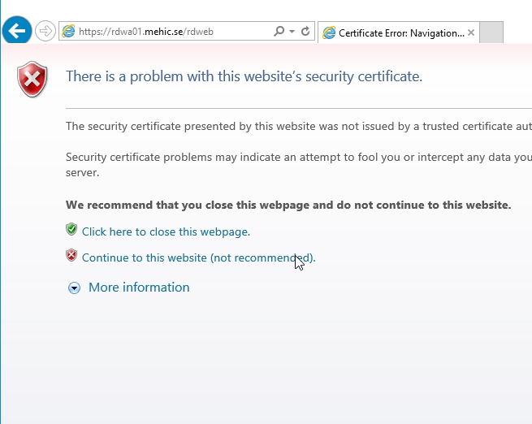532x424 pixels.
Task: Click the IE favicon on the Certificate Error tab
Action: pyautogui.click(x=329, y=33)
